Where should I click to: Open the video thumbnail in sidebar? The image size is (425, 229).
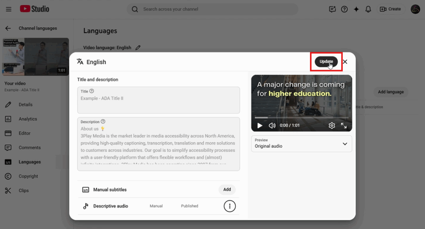click(x=36, y=56)
